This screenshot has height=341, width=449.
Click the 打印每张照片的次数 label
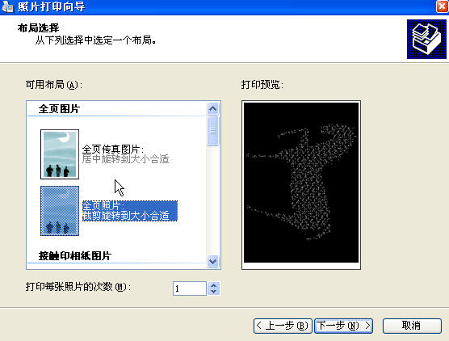pyautogui.click(x=78, y=287)
